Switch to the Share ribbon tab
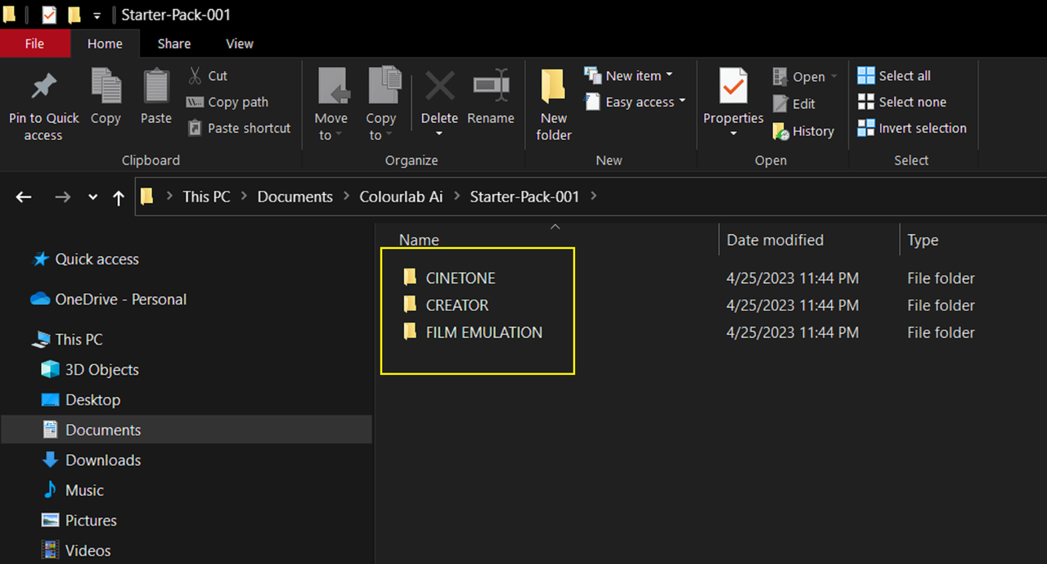The image size is (1047, 564). pos(174,43)
